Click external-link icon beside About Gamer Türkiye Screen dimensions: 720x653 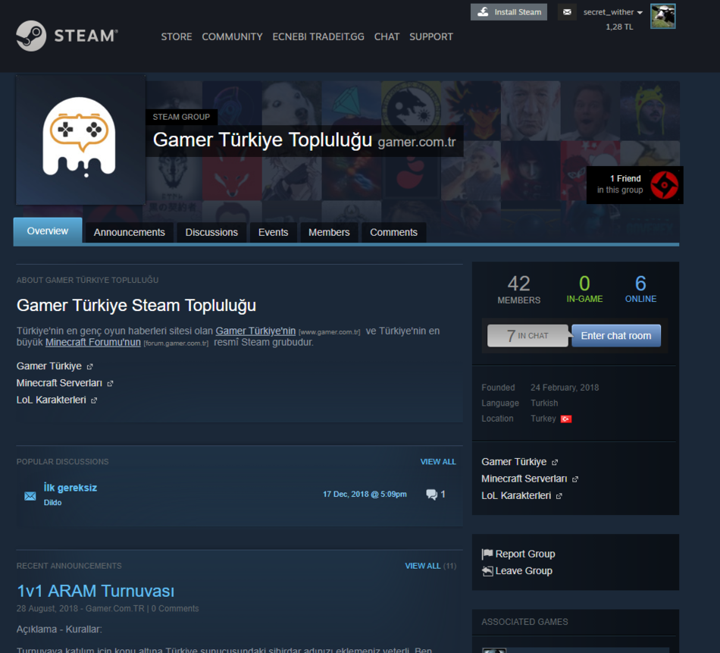pos(90,367)
